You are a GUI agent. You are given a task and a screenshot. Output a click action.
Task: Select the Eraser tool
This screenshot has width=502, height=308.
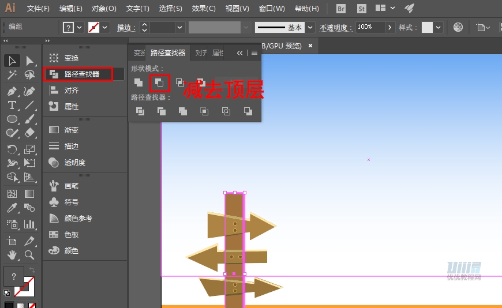point(30,133)
